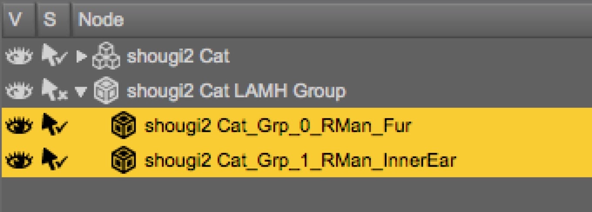Sort by the Node column header
592x212 pixels.
(x=101, y=20)
